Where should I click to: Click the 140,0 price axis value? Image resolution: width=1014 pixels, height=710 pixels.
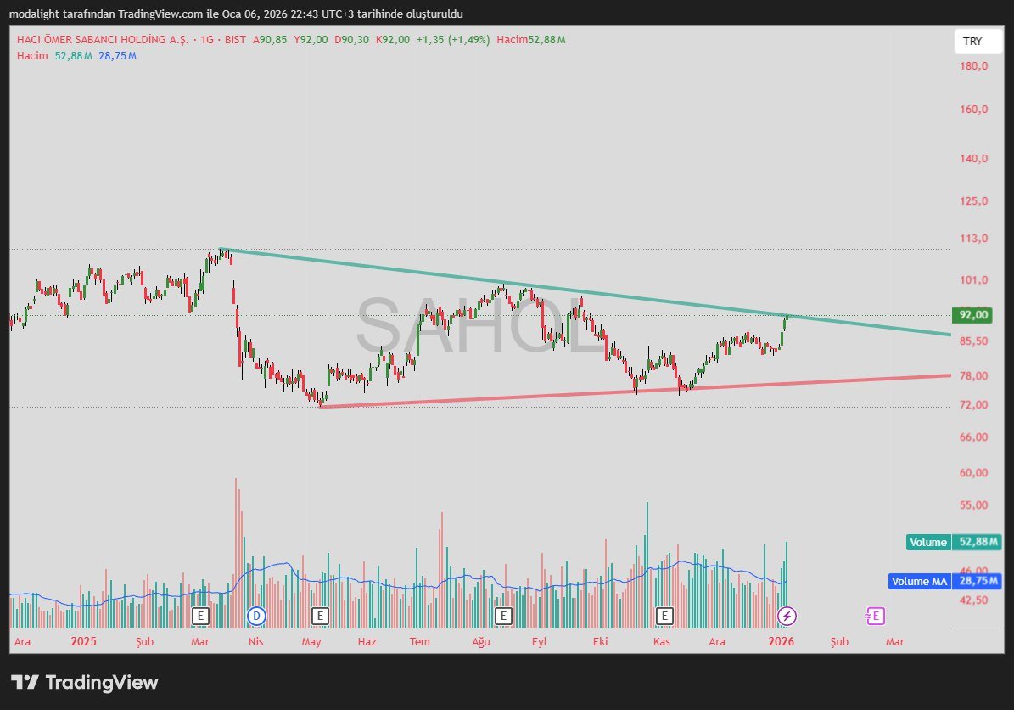974,159
